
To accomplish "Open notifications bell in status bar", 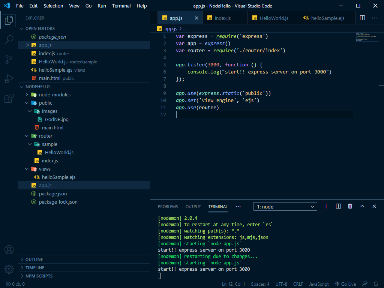I will point(376,284).
